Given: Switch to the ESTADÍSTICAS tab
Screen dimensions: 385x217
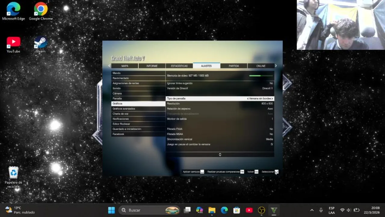Looking at the screenshot, I should (x=179, y=66).
